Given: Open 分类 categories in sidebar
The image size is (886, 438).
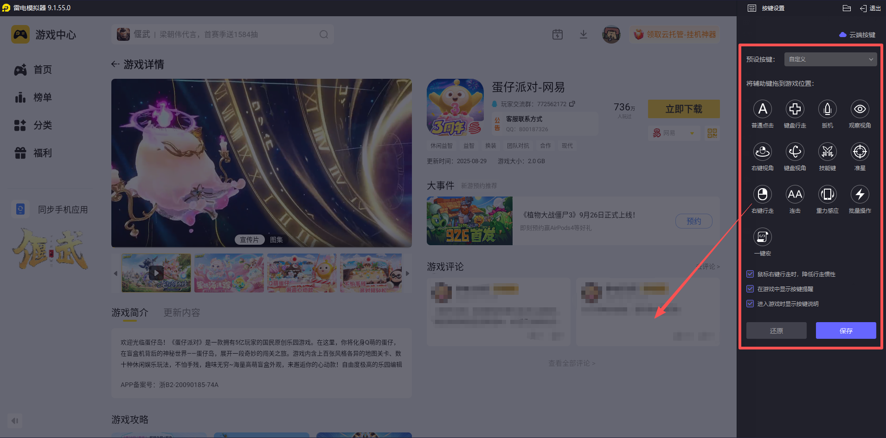Looking at the screenshot, I should point(33,125).
